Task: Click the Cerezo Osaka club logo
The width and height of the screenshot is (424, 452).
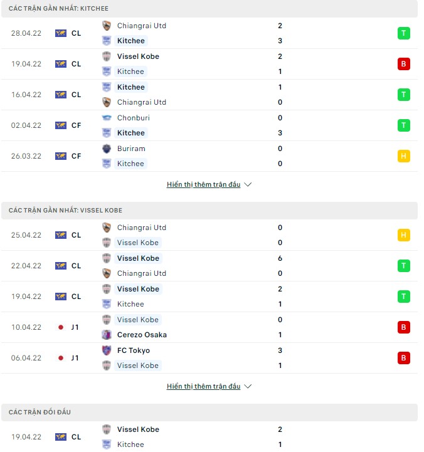Action: pos(107,335)
